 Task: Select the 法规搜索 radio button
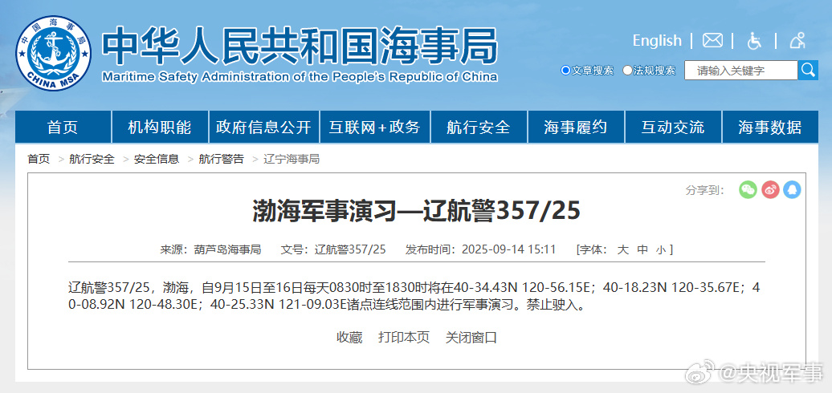(628, 71)
